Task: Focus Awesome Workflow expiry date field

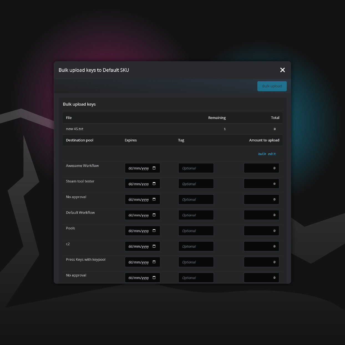Action: pyautogui.click(x=143, y=168)
